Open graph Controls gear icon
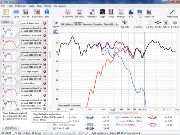The width and height of the screenshot is (180, 135). click(x=175, y=24)
